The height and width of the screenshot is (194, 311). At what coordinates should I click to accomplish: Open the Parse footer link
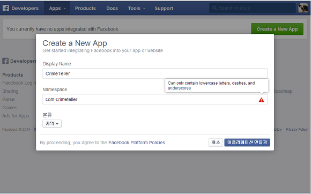tap(9, 99)
